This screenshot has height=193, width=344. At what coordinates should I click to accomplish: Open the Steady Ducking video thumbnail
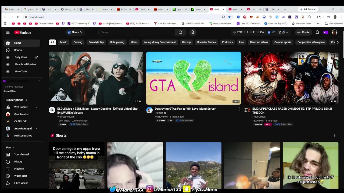pyautogui.click(x=96, y=78)
